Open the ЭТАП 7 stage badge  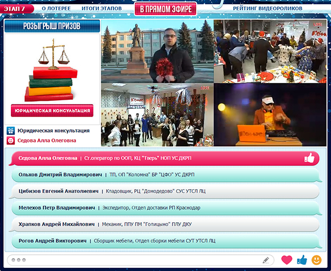[16, 9]
